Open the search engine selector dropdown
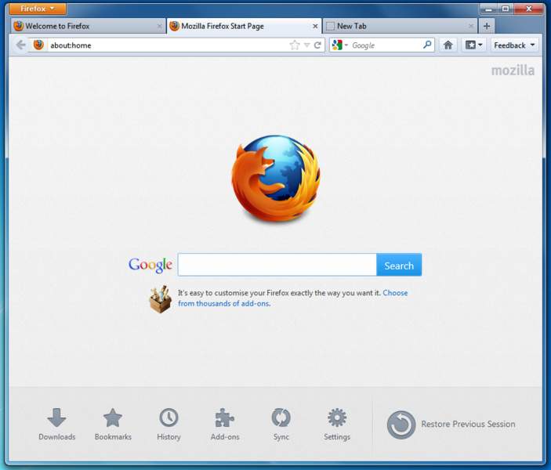Screen dimensions: 551x470 (x=339, y=45)
